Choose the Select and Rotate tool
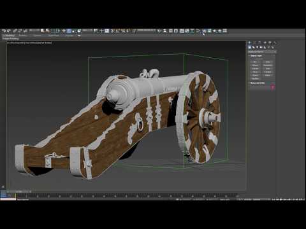Screen dimensions: 306x229 [69, 31]
